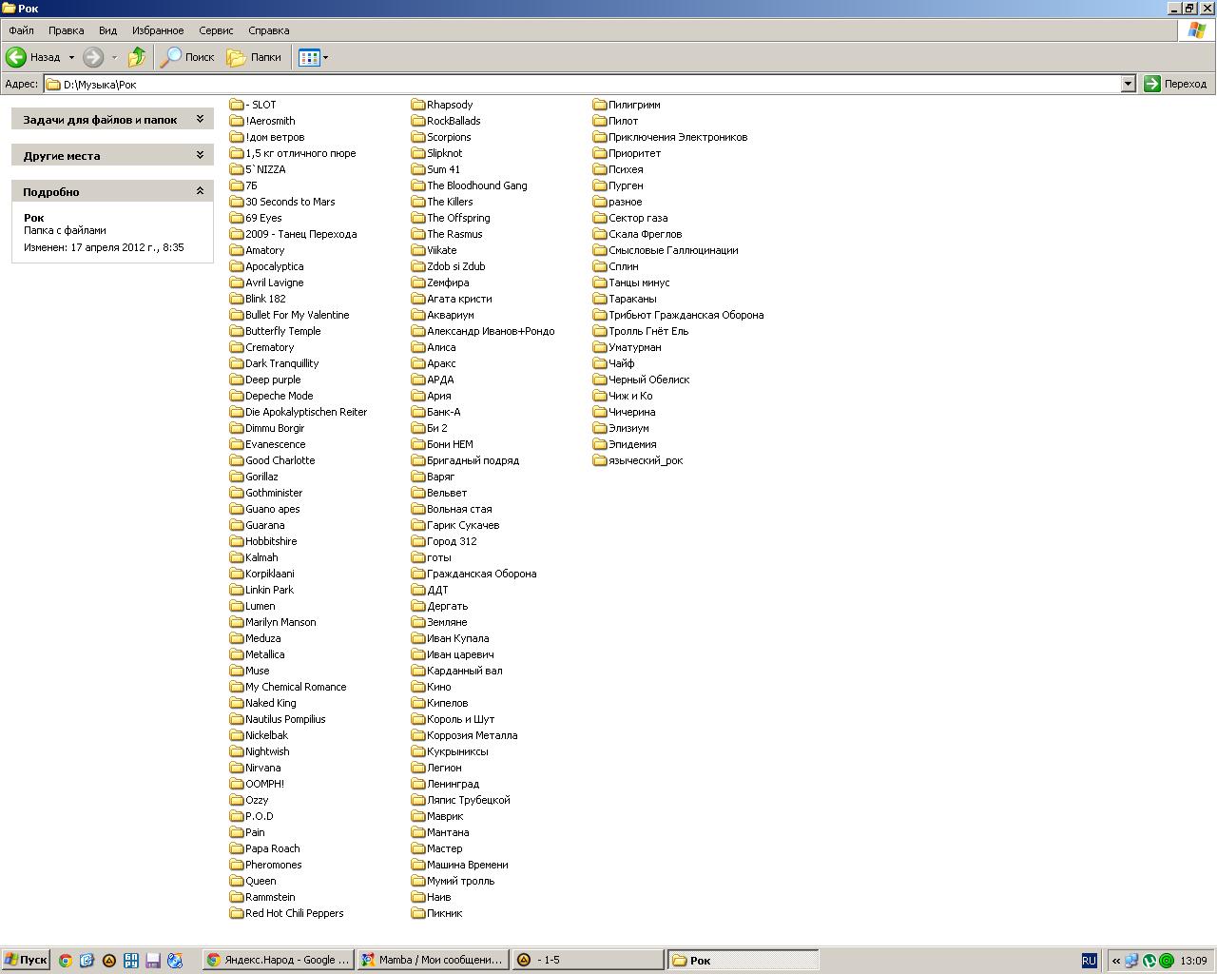Screen dimensions: 1217x974
Task: Click the Up one folder level icon
Action: (137, 57)
